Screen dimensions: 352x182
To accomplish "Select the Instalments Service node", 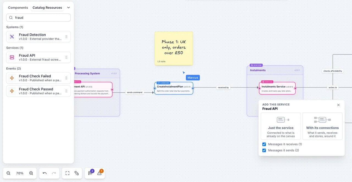I will [x=277, y=88].
